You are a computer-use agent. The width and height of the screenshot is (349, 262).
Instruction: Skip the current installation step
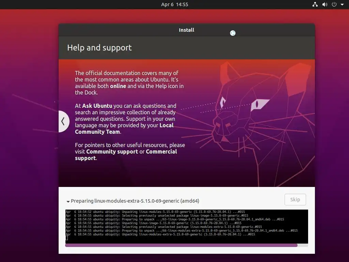click(295, 200)
